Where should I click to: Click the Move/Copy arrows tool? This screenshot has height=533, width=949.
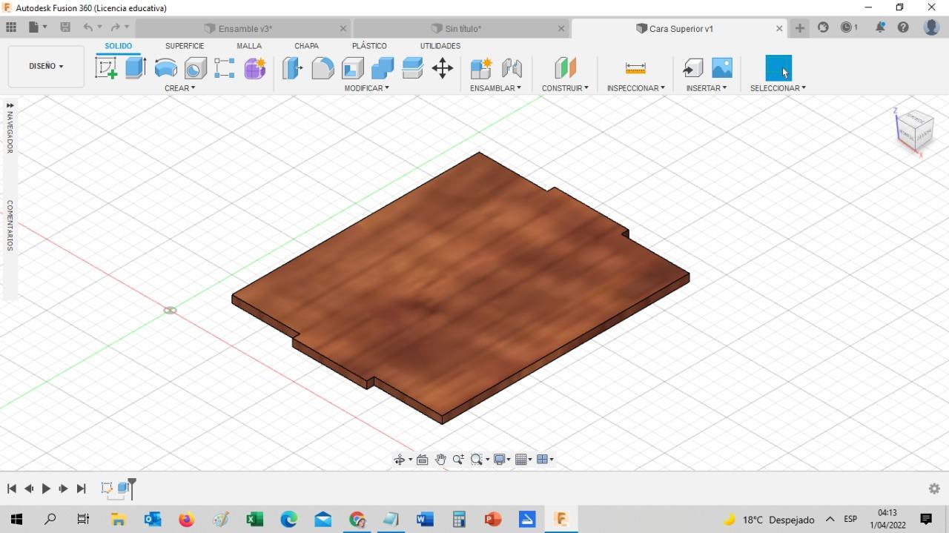443,68
